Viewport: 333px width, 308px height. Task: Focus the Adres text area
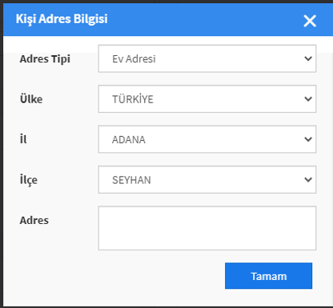pos(207,228)
